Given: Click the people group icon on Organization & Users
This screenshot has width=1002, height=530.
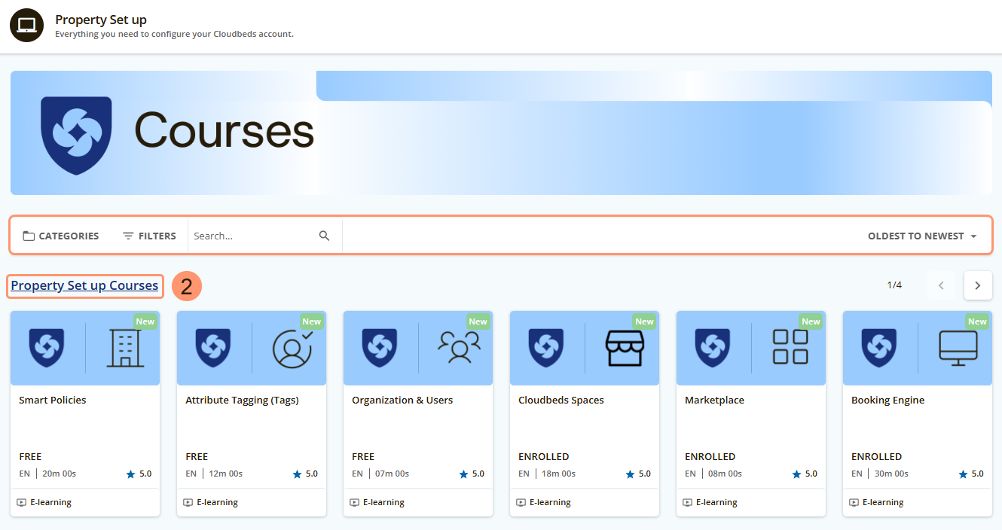Looking at the screenshot, I should [458, 347].
